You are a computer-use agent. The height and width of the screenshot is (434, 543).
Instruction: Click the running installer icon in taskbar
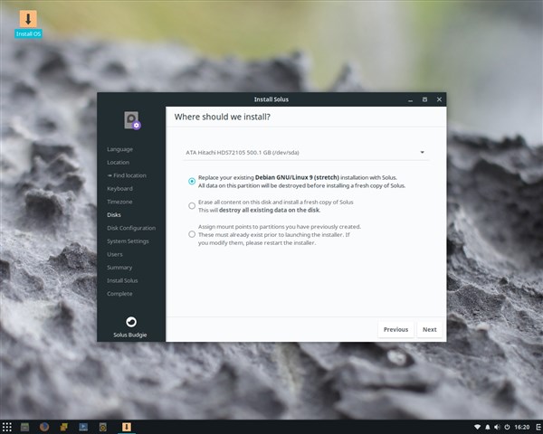click(x=127, y=427)
